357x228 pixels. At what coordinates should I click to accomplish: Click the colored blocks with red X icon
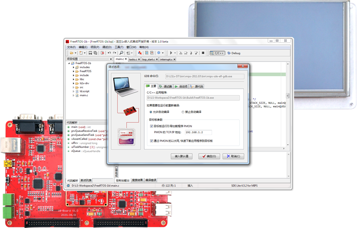[x=140, y=53]
